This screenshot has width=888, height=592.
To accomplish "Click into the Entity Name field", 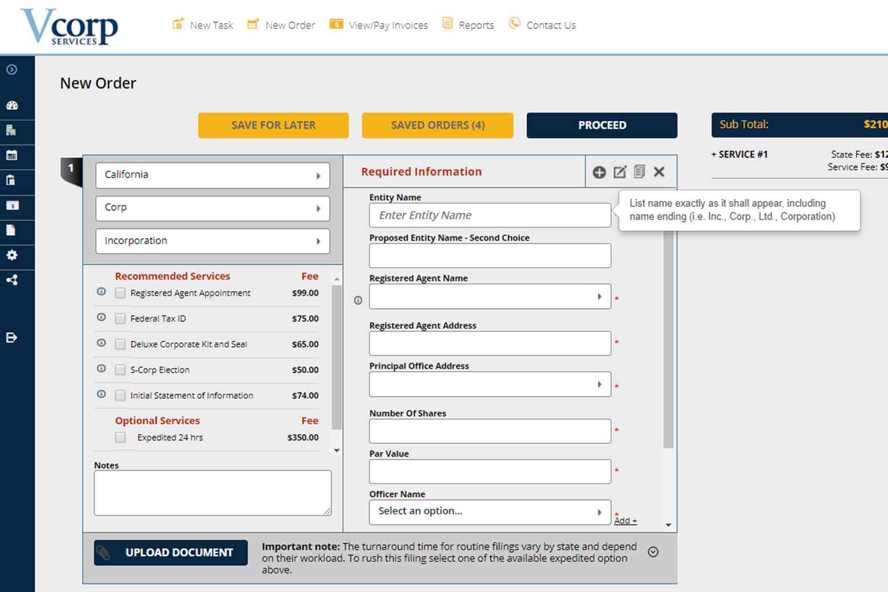I will pyautogui.click(x=490, y=216).
